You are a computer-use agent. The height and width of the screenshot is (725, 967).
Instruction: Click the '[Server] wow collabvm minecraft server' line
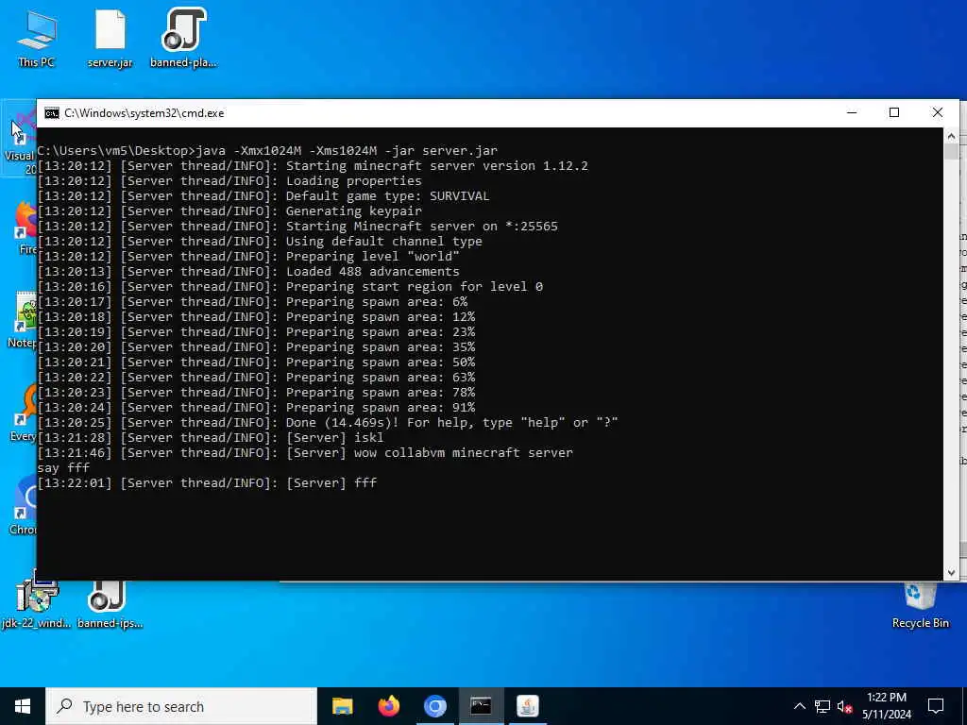pos(305,452)
